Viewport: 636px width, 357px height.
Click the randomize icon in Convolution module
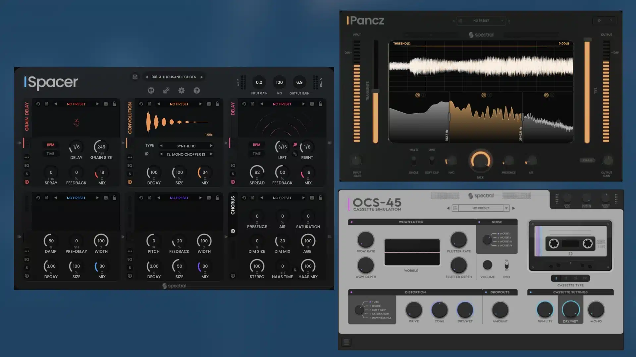[x=209, y=104]
